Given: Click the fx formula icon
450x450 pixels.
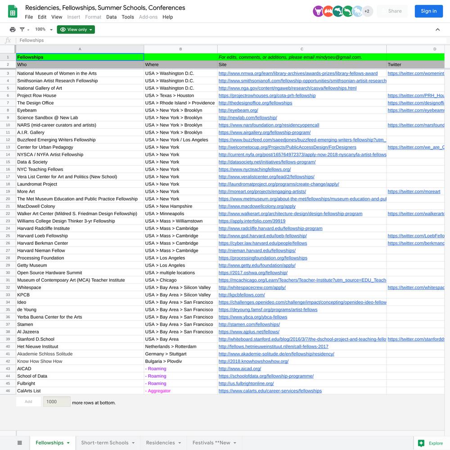Looking at the screenshot, I should tap(8, 40).
